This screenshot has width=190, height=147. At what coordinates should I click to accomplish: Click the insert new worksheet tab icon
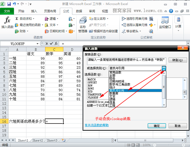coord(64,140)
